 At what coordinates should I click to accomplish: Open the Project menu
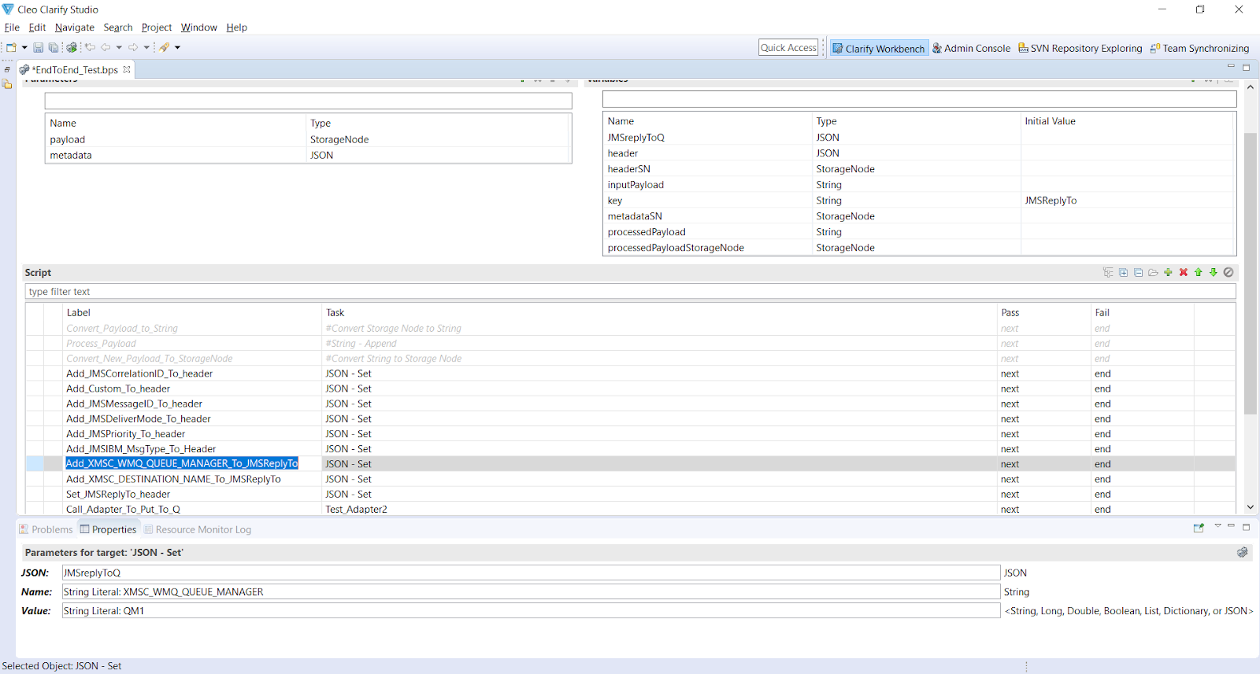[156, 28]
